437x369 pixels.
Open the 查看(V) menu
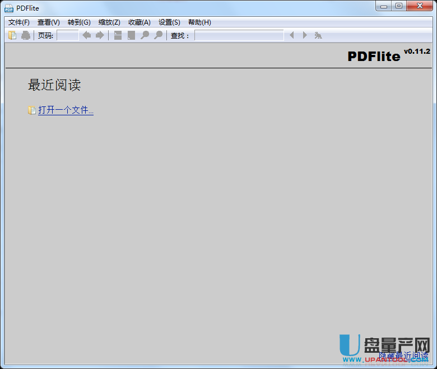pyautogui.click(x=49, y=22)
